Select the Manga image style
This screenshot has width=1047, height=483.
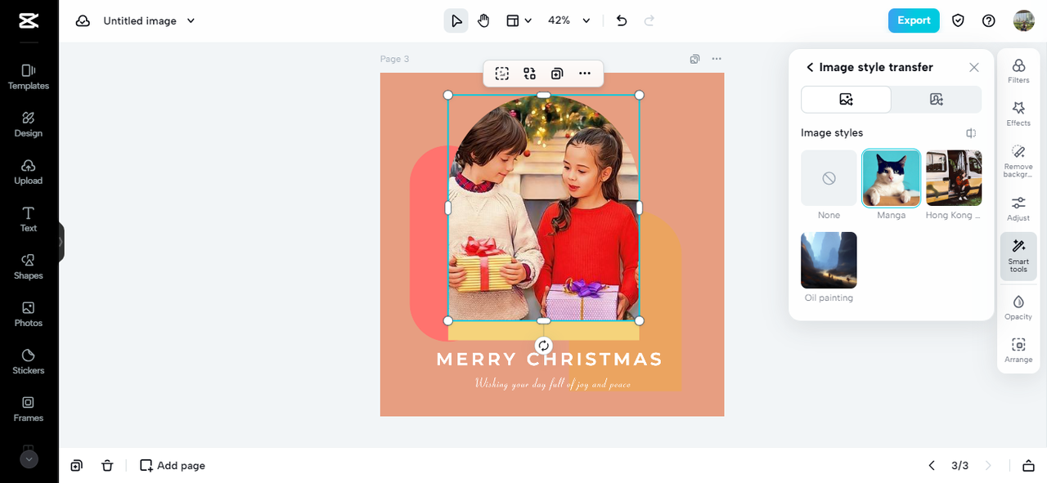(x=892, y=178)
